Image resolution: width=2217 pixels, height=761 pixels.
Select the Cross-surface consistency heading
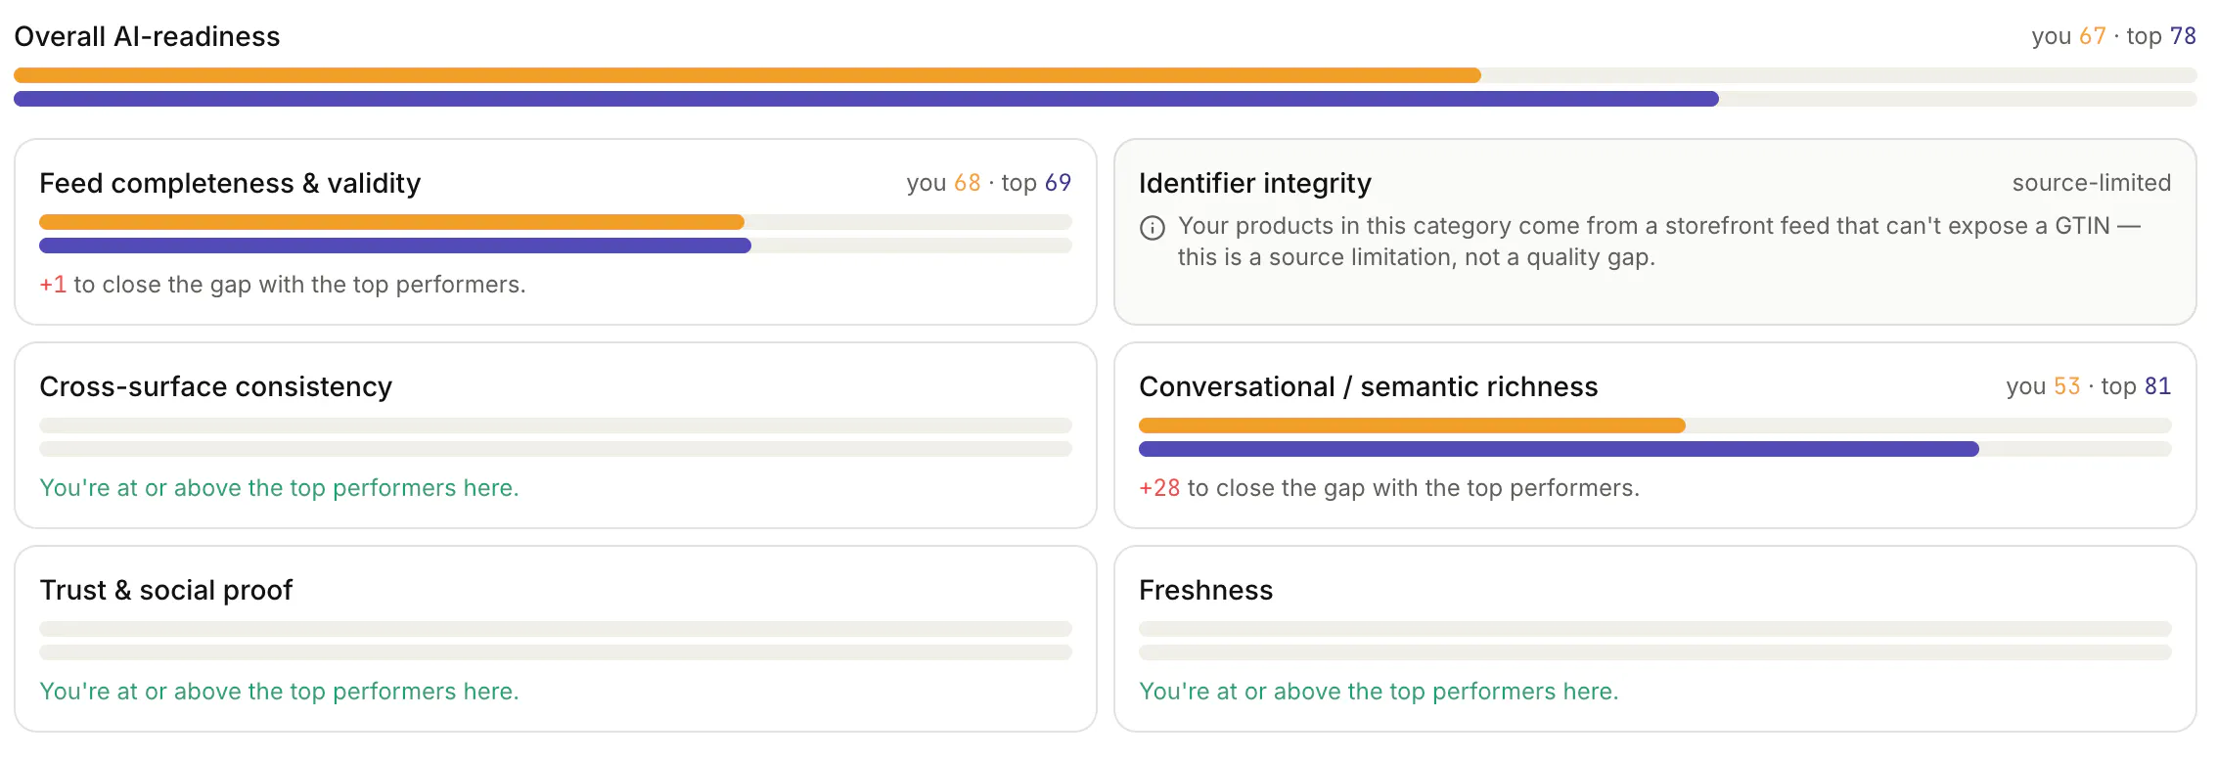pyautogui.click(x=215, y=386)
